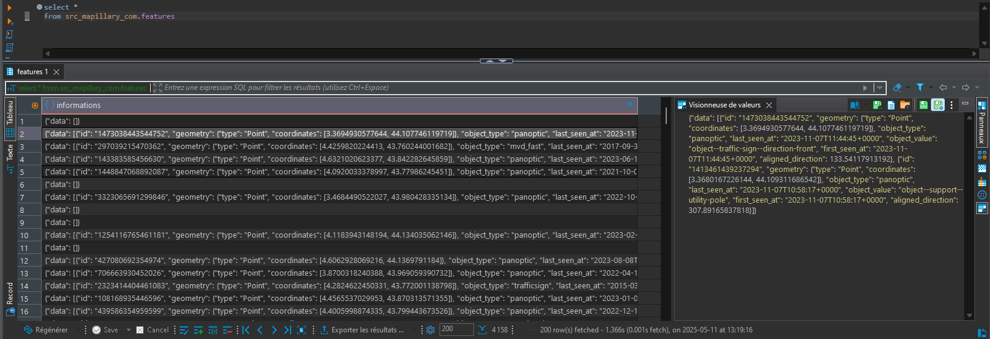Click the content viewer book icon
Screen dimensions: 990x339
854,105
